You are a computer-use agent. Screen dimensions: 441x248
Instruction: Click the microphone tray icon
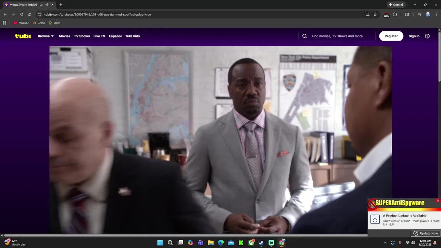(x=400, y=243)
